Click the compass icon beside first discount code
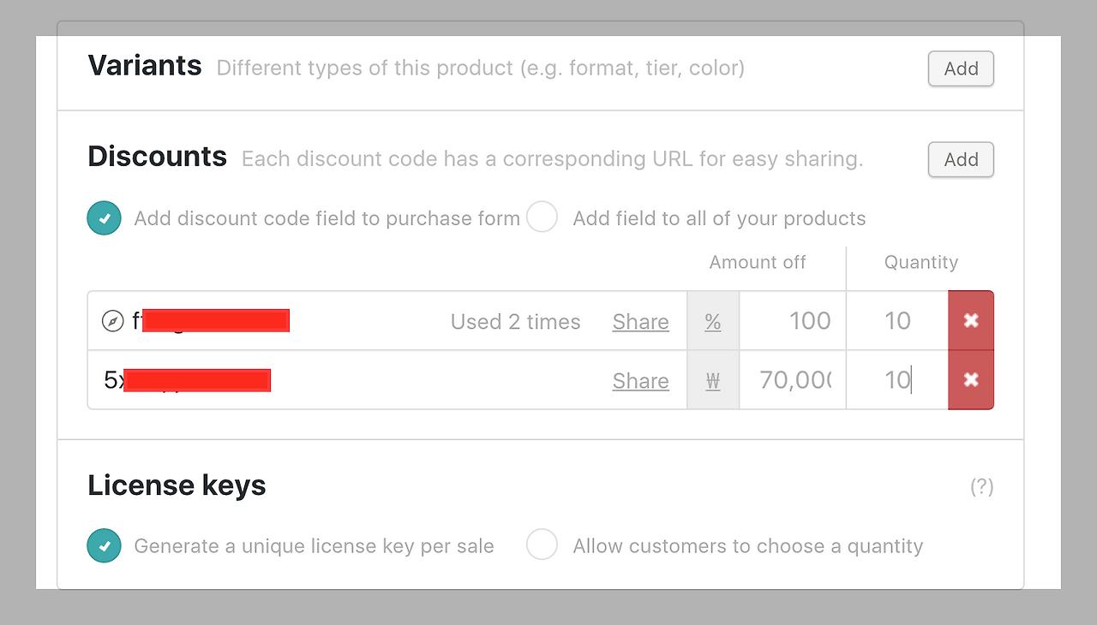Image resolution: width=1097 pixels, height=625 pixels. tap(112, 322)
